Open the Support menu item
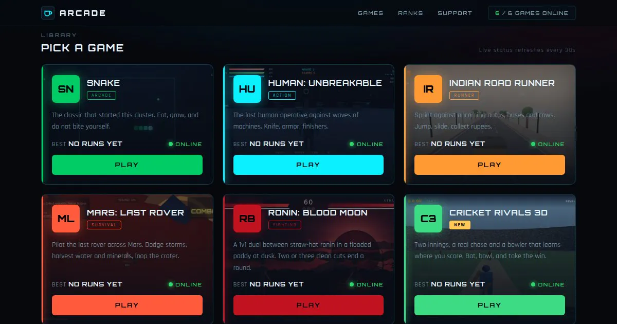 tap(455, 13)
